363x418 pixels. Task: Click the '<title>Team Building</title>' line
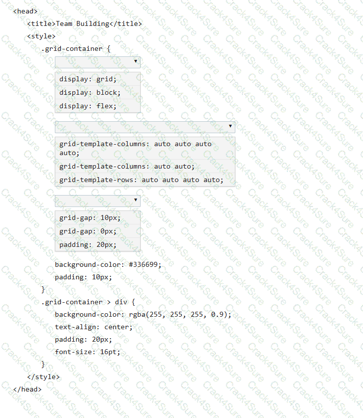click(x=84, y=24)
